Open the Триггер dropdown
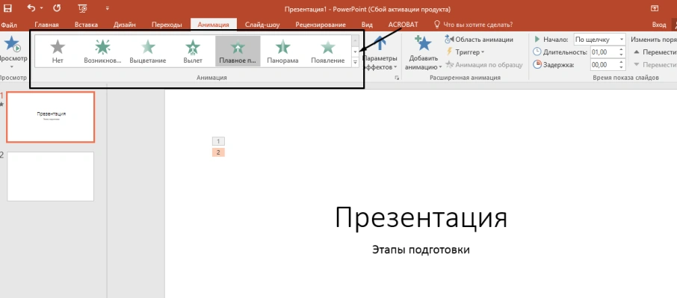677x298 pixels. pos(465,52)
